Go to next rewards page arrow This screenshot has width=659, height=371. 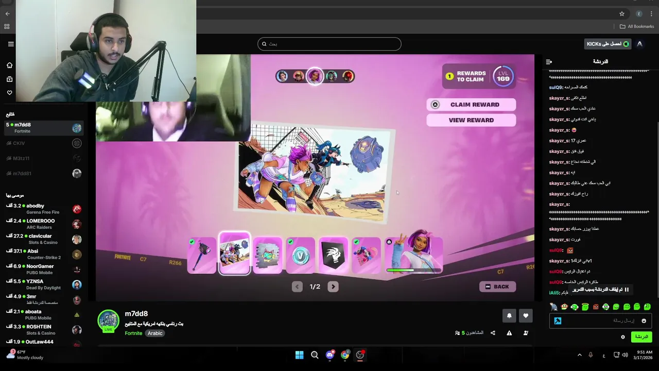[333, 287]
